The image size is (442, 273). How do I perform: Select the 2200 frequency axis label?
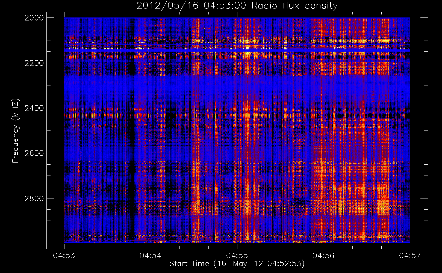[34, 63]
